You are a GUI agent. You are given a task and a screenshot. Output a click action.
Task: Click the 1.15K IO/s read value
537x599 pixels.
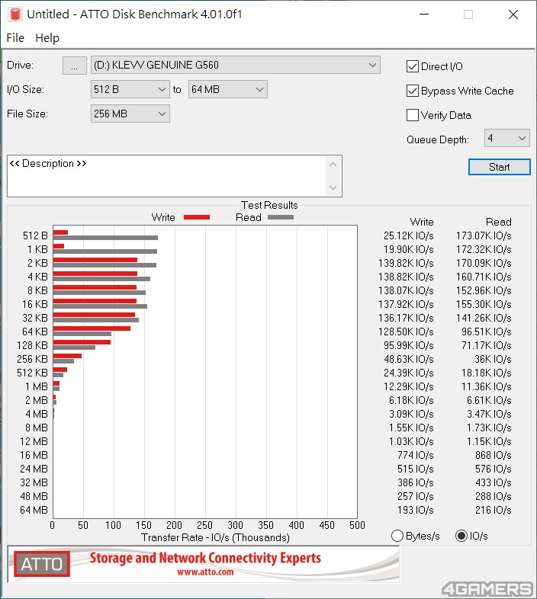tap(489, 441)
